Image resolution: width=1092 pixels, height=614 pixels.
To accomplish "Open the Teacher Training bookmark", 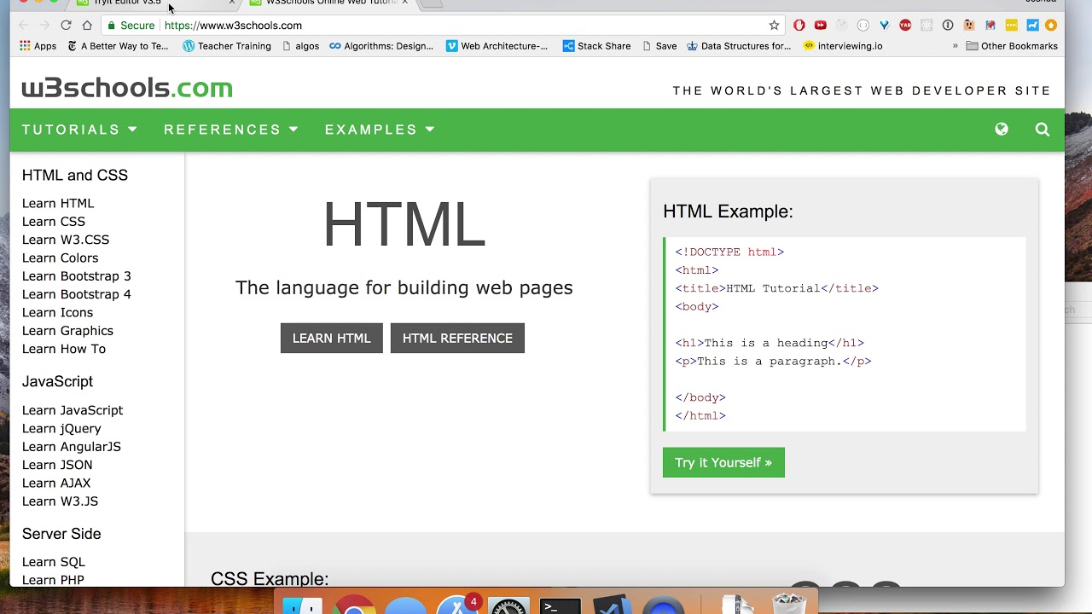I will coord(227,46).
